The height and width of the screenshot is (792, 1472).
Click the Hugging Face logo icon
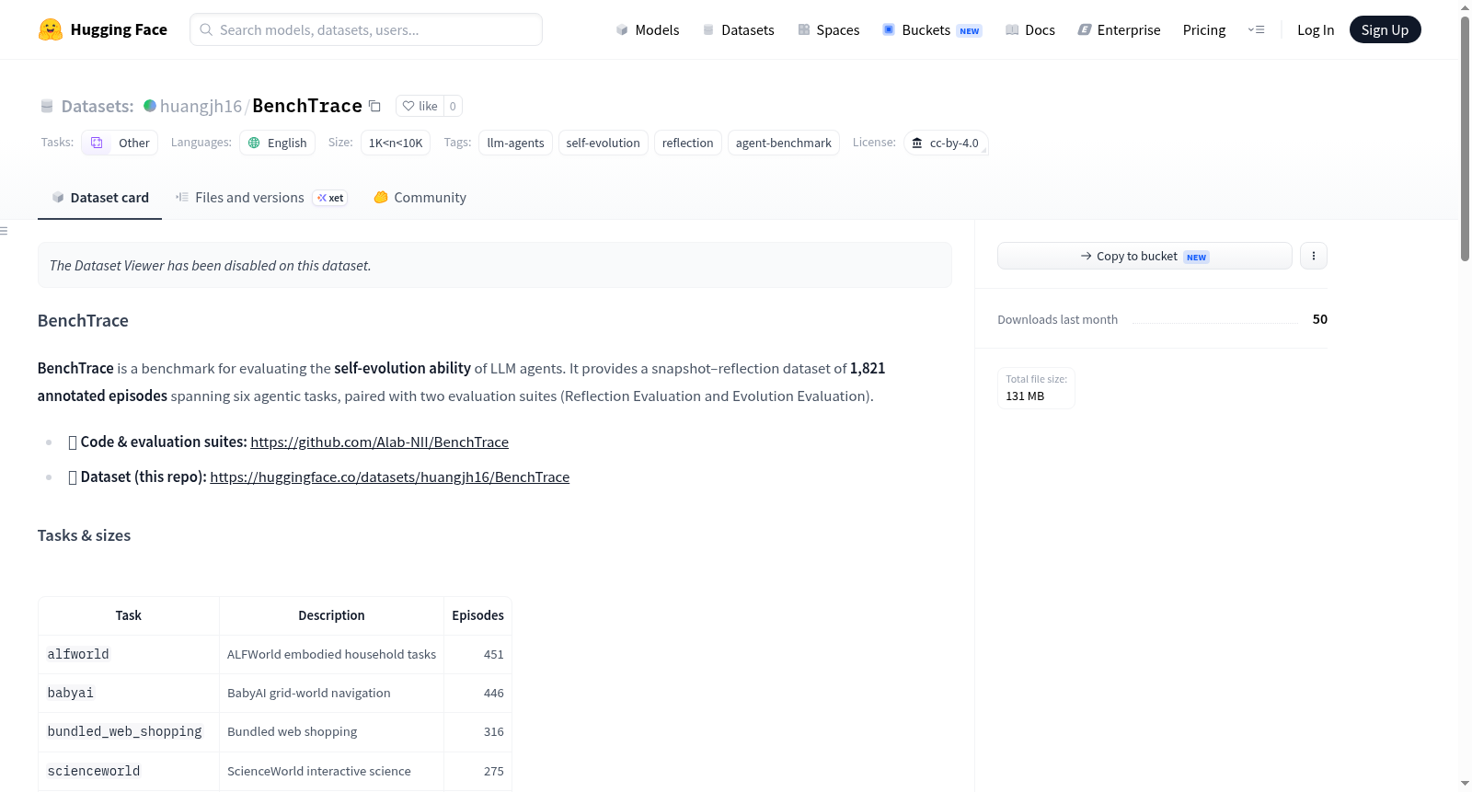[x=51, y=29]
